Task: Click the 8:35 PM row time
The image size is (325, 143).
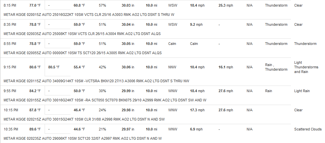Action: pyautogui.click(x=10, y=24)
